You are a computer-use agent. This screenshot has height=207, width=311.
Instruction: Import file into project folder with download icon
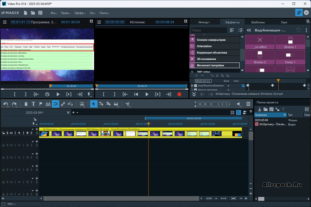pos(260,109)
